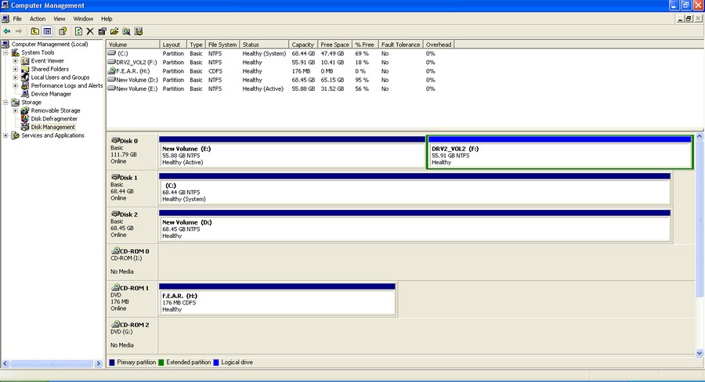705x382 pixels.
Task: Click the Back arrow toolbar button
Action: [7, 31]
